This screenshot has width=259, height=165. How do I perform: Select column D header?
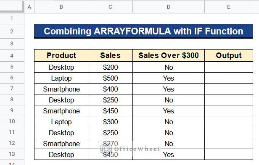tap(169, 7)
